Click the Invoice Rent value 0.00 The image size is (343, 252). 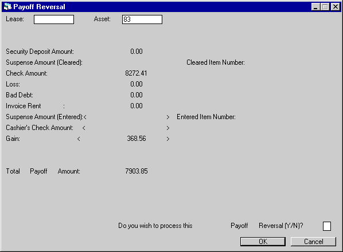tap(137, 106)
